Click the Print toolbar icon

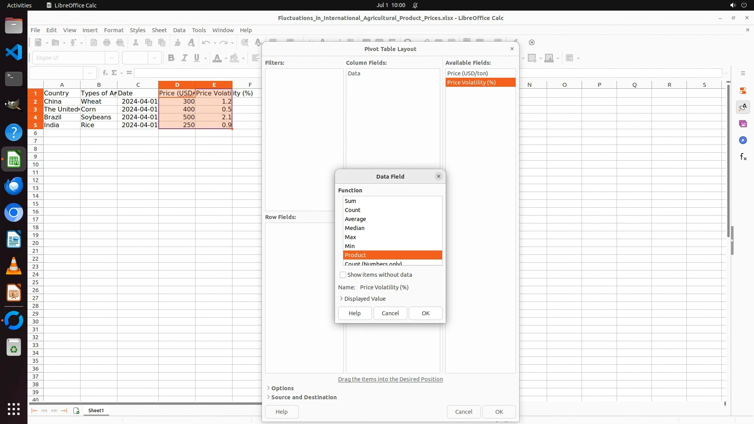point(107,42)
